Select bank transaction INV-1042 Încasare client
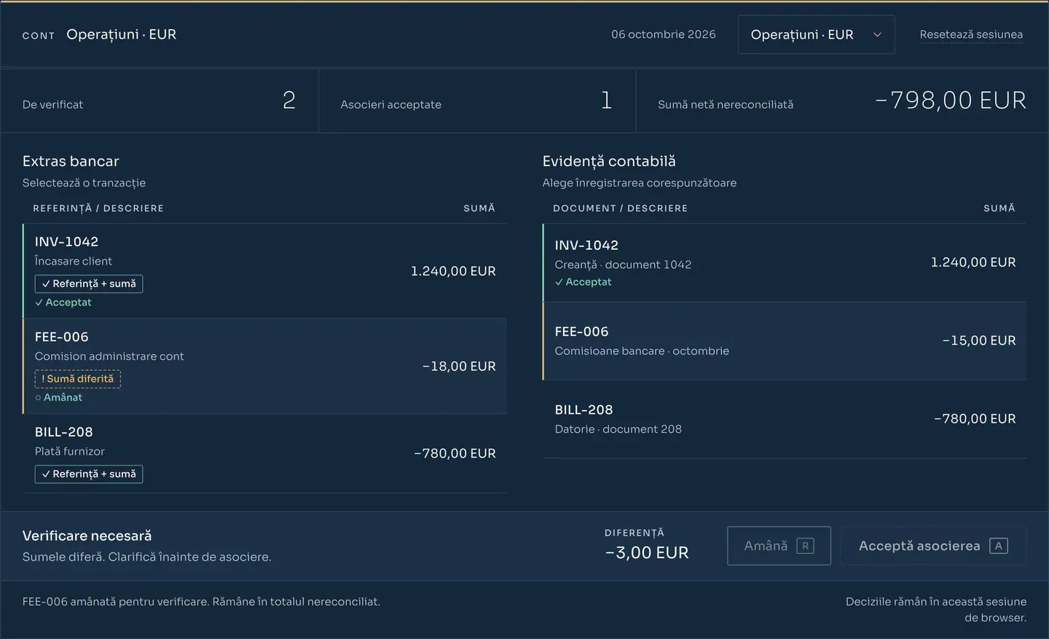The height and width of the screenshot is (639, 1049). point(265,271)
